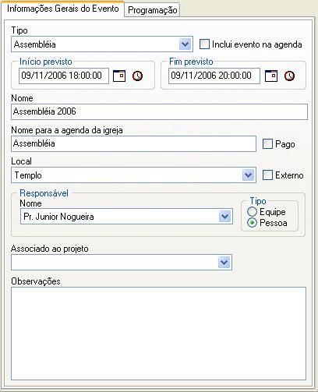Select the Equipe radio option
This screenshot has height=392, width=318.
tap(252, 212)
